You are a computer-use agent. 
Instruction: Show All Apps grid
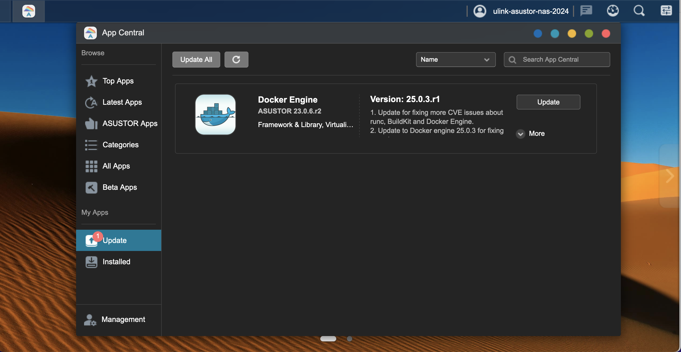coord(116,166)
